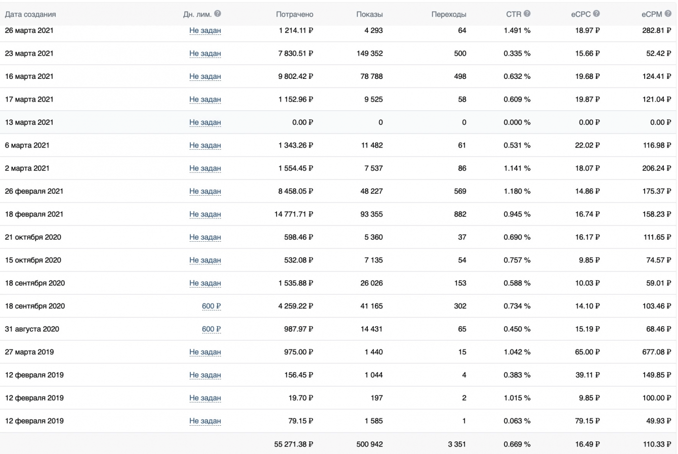Select the 2 марта 2021 row date
The width and height of the screenshot is (678, 454).
27,168
